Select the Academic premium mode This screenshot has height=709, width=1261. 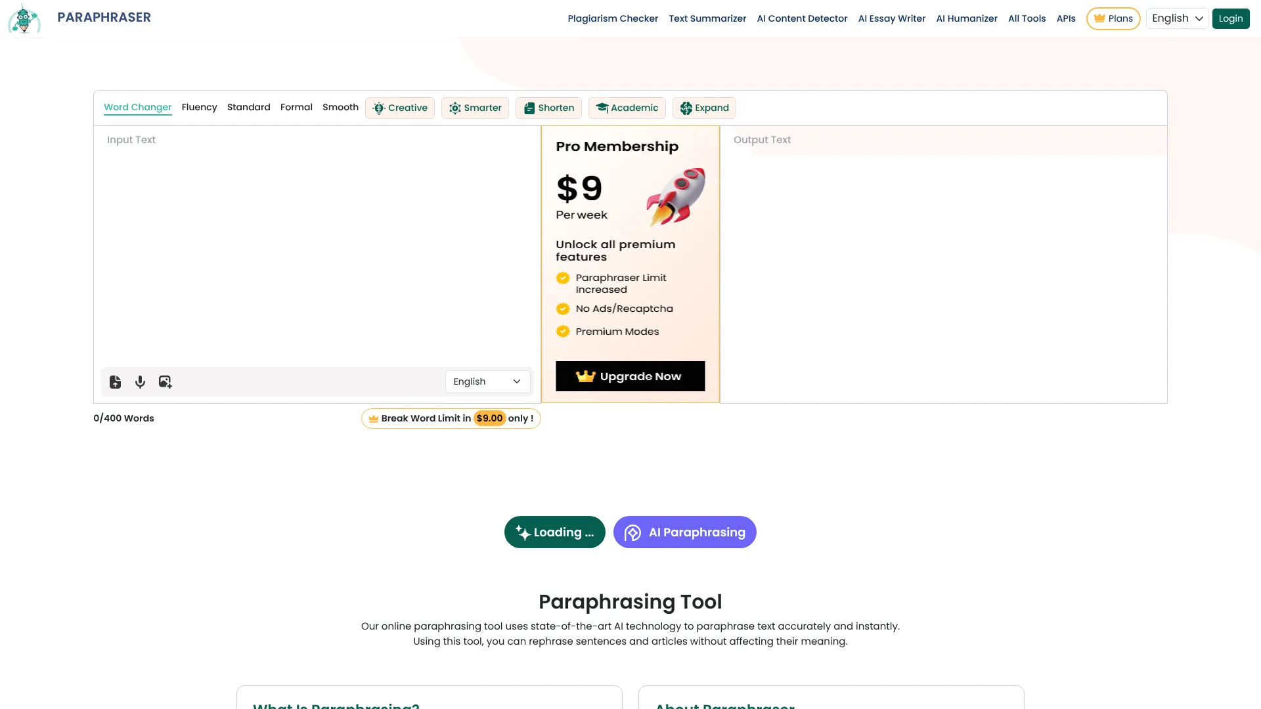pyautogui.click(x=627, y=108)
